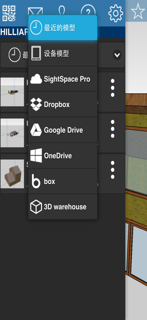
Task: Open the QR code scanner icon
Action: (x=9, y=14)
